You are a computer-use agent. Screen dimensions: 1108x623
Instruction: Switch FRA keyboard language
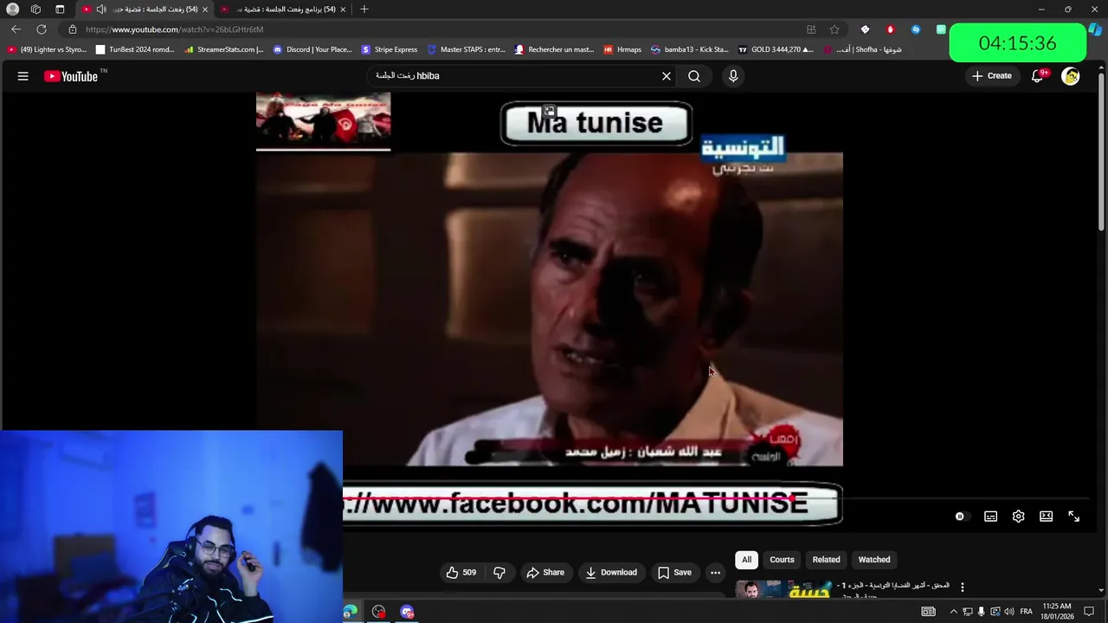point(1026,612)
